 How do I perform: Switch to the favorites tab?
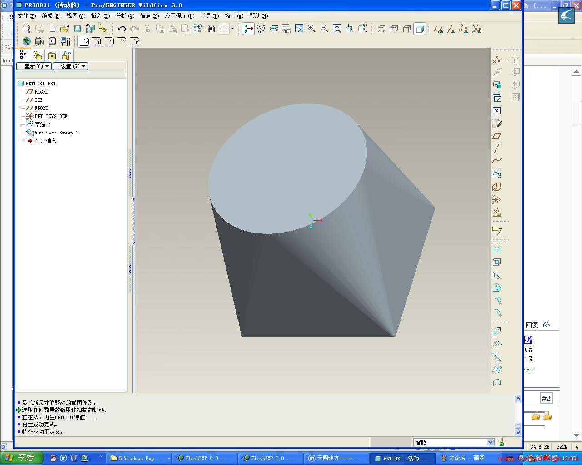52,55
